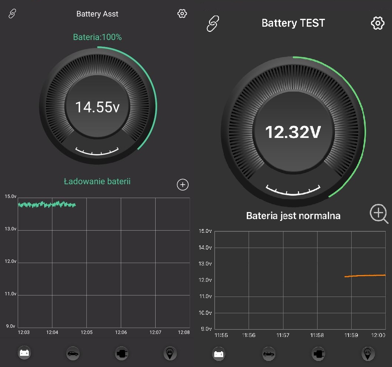Tap the 12:00 time label on right chart
This screenshot has height=367, width=392.
click(378, 335)
